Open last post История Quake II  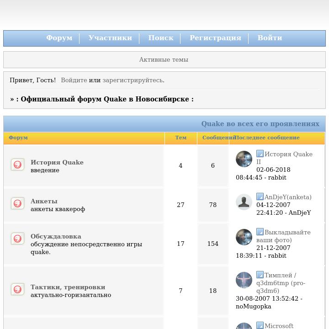[284, 158]
